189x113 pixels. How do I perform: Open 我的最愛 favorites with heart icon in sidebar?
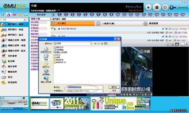click(14, 56)
